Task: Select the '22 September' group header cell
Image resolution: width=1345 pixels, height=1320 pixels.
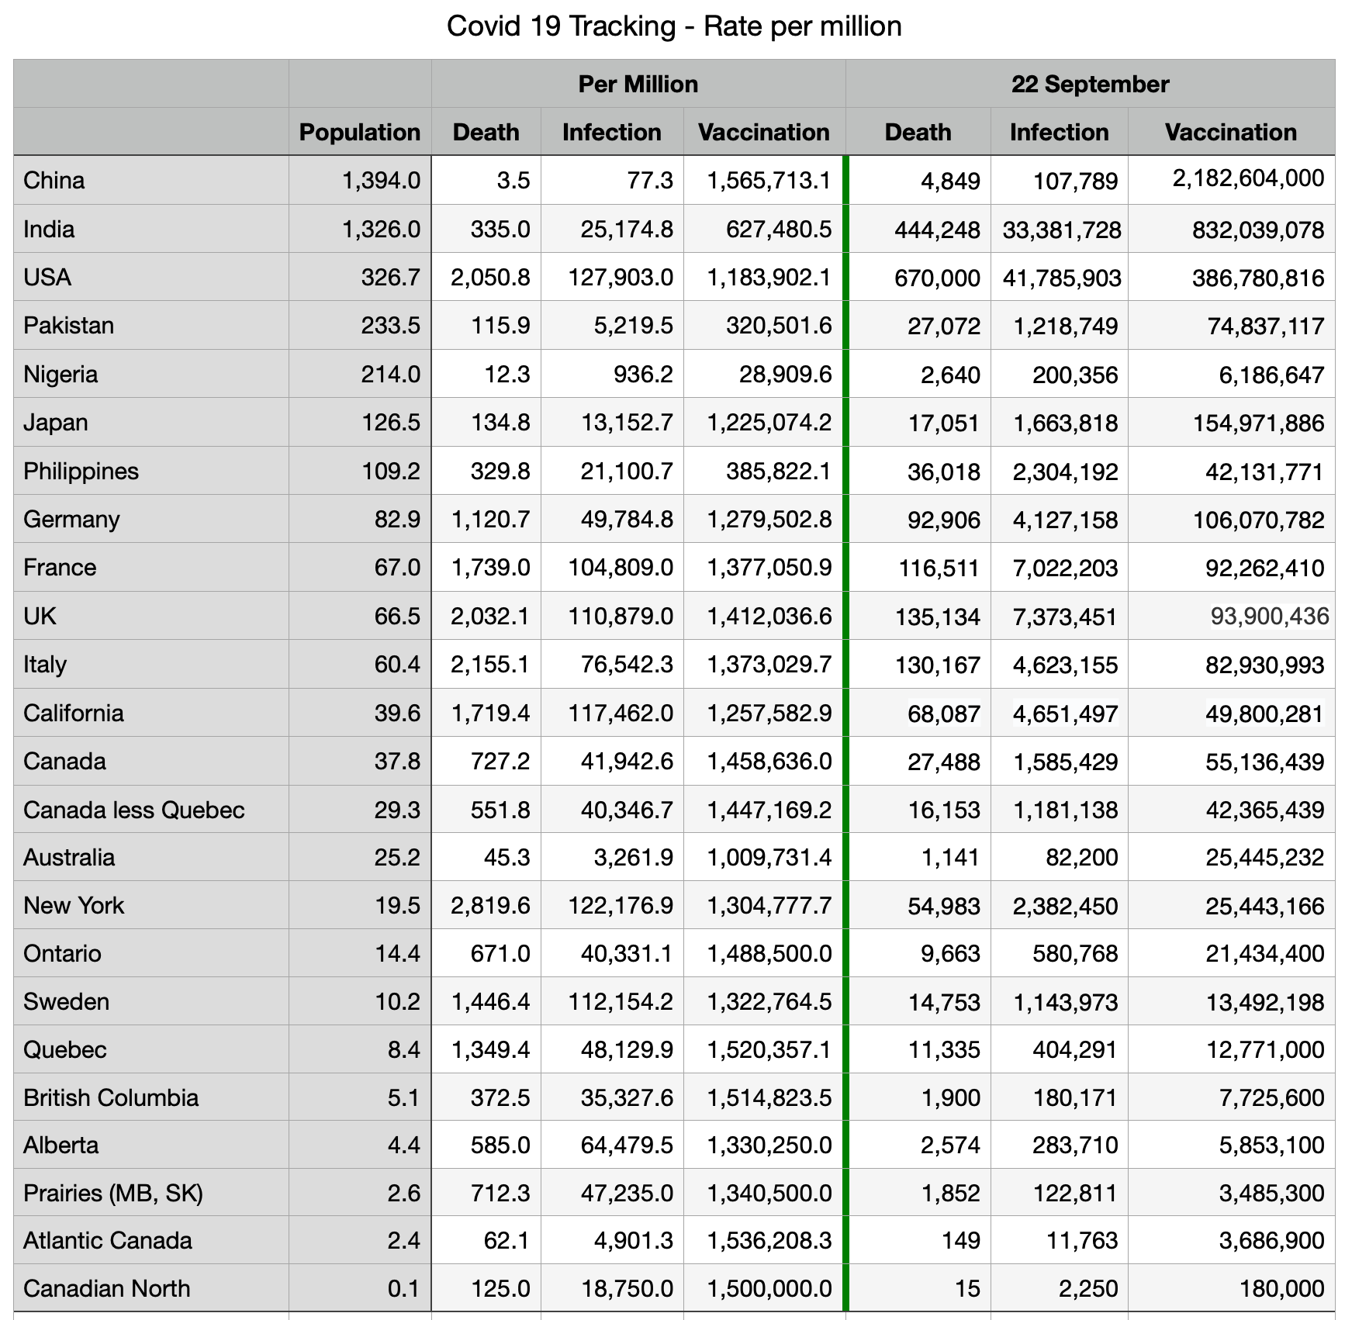Action: (1089, 84)
